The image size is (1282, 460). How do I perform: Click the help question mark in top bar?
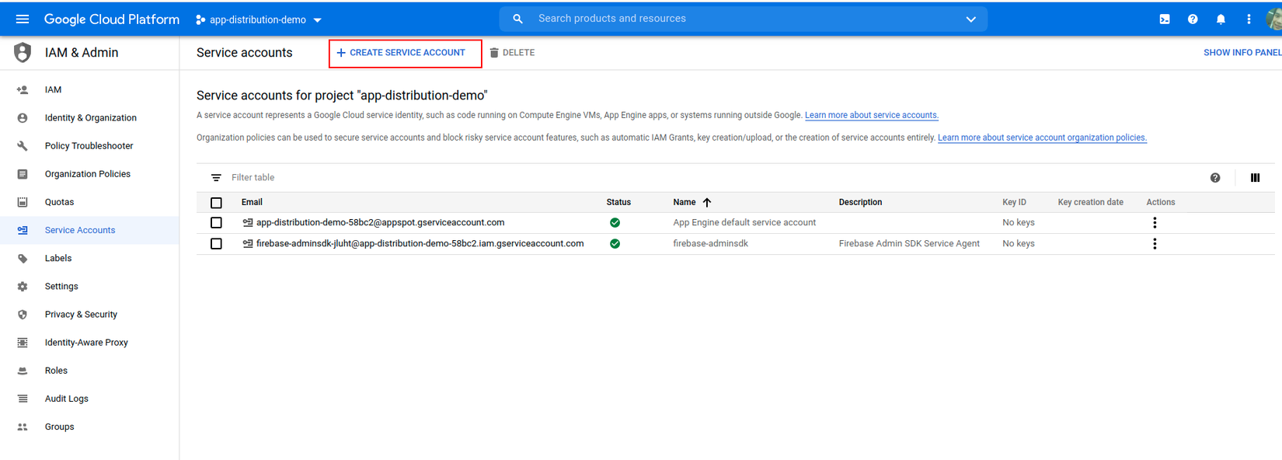(1193, 19)
